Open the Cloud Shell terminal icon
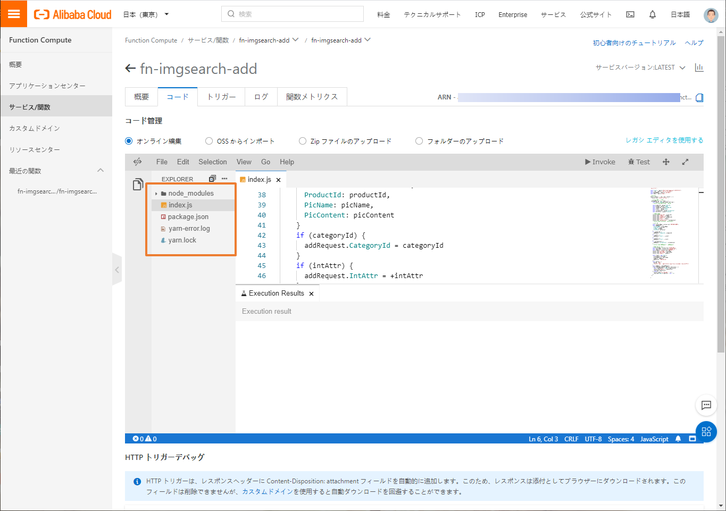This screenshot has width=726, height=511. click(x=630, y=14)
